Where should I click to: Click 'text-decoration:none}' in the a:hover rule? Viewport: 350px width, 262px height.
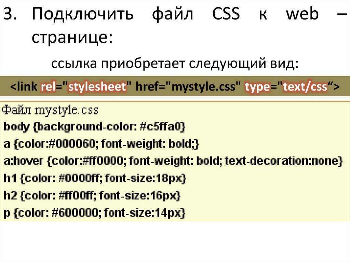[x=283, y=161]
